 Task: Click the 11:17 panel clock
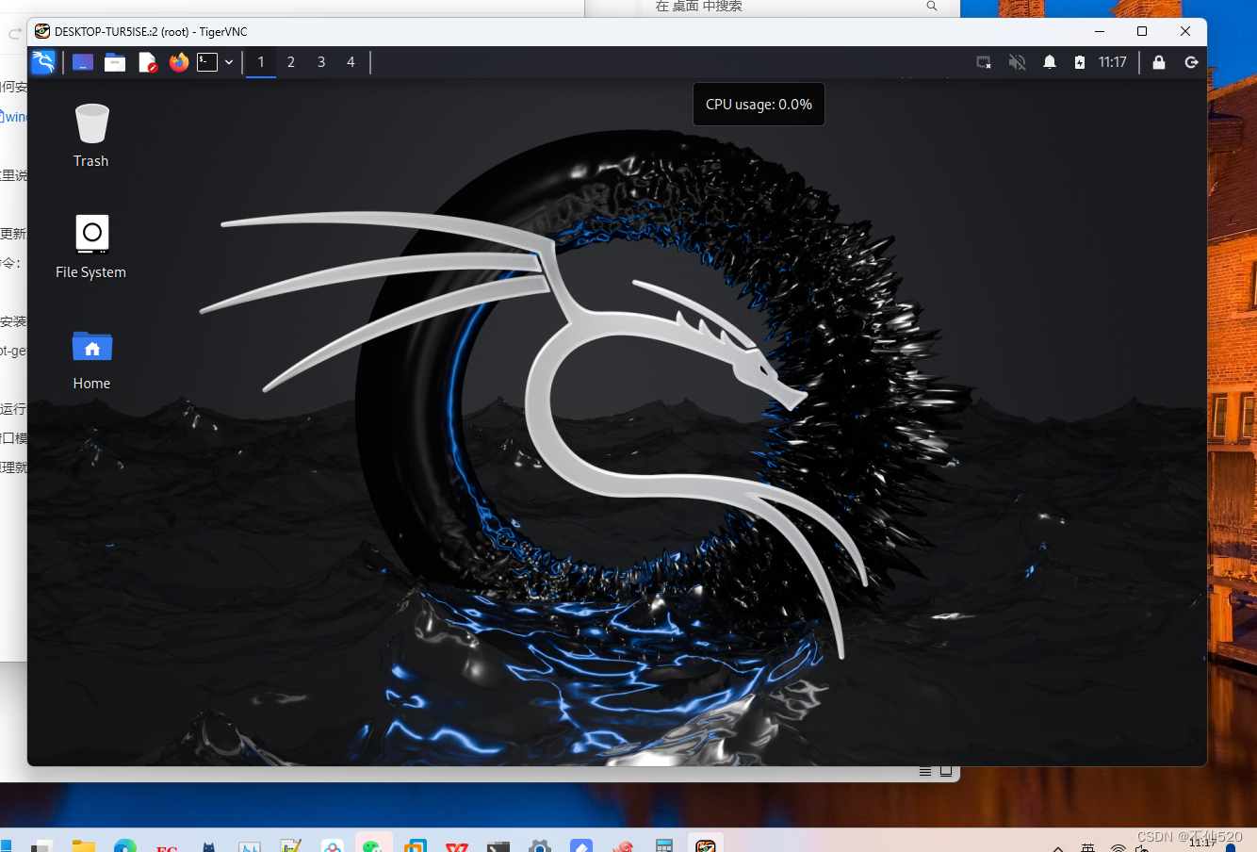(1113, 62)
